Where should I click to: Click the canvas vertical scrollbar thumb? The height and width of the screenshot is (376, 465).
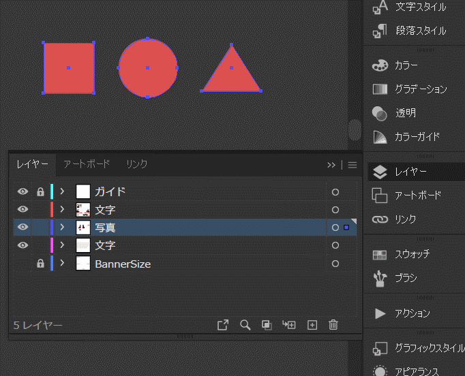click(x=355, y=130)
